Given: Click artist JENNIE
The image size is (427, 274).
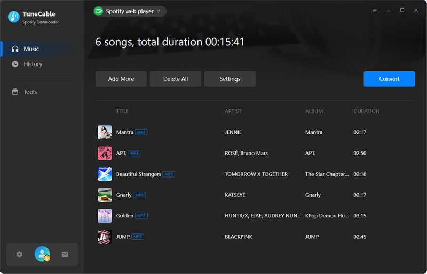Looking at the screenshot, I should click(233, 132).
